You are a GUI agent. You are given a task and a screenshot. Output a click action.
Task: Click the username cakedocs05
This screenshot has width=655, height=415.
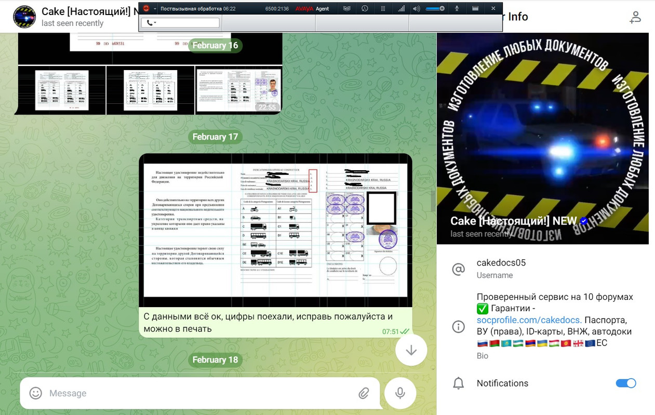point(501,262)
